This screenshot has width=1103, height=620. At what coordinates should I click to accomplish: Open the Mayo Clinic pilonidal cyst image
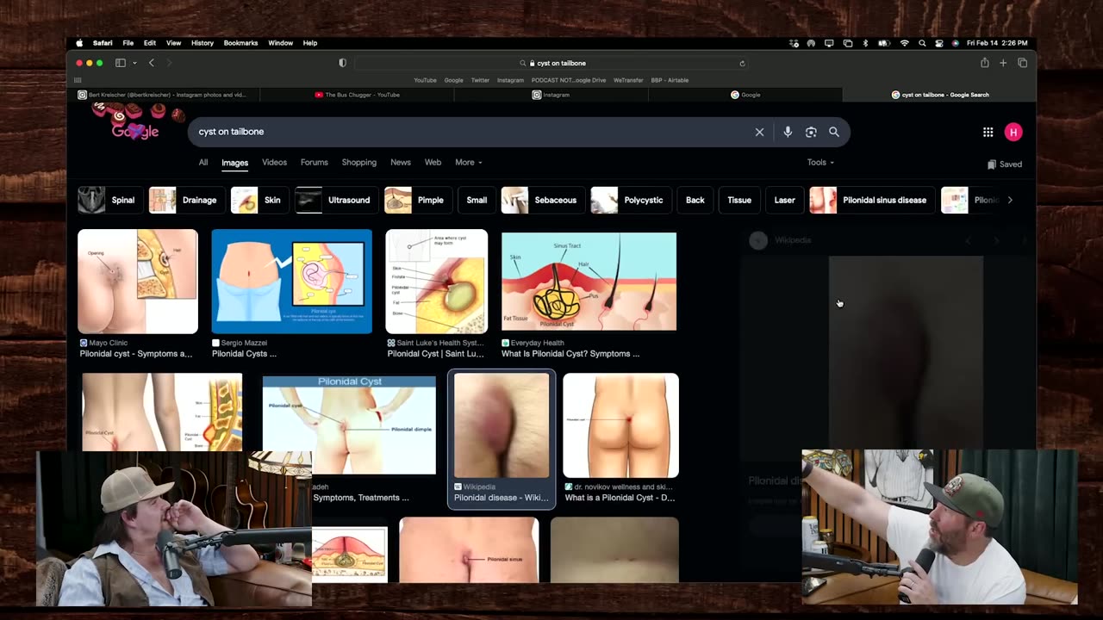[x=138, y=282]
